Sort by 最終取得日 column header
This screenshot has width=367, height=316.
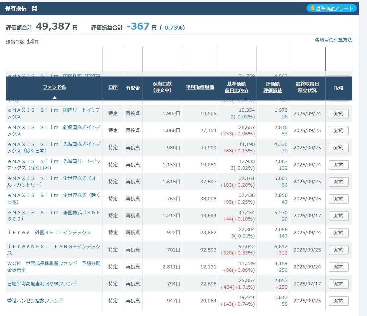point(307,84)
